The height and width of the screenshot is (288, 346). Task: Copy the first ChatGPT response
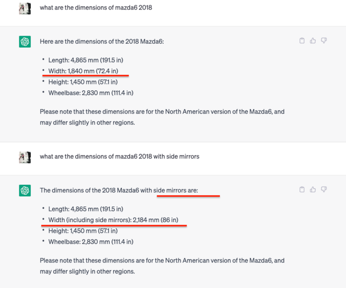pyautogui.click(x=302, y=41)
